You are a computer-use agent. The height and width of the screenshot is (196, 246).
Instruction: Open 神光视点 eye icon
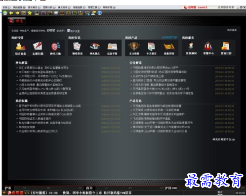pyautogui.click(x=95, y=49)
